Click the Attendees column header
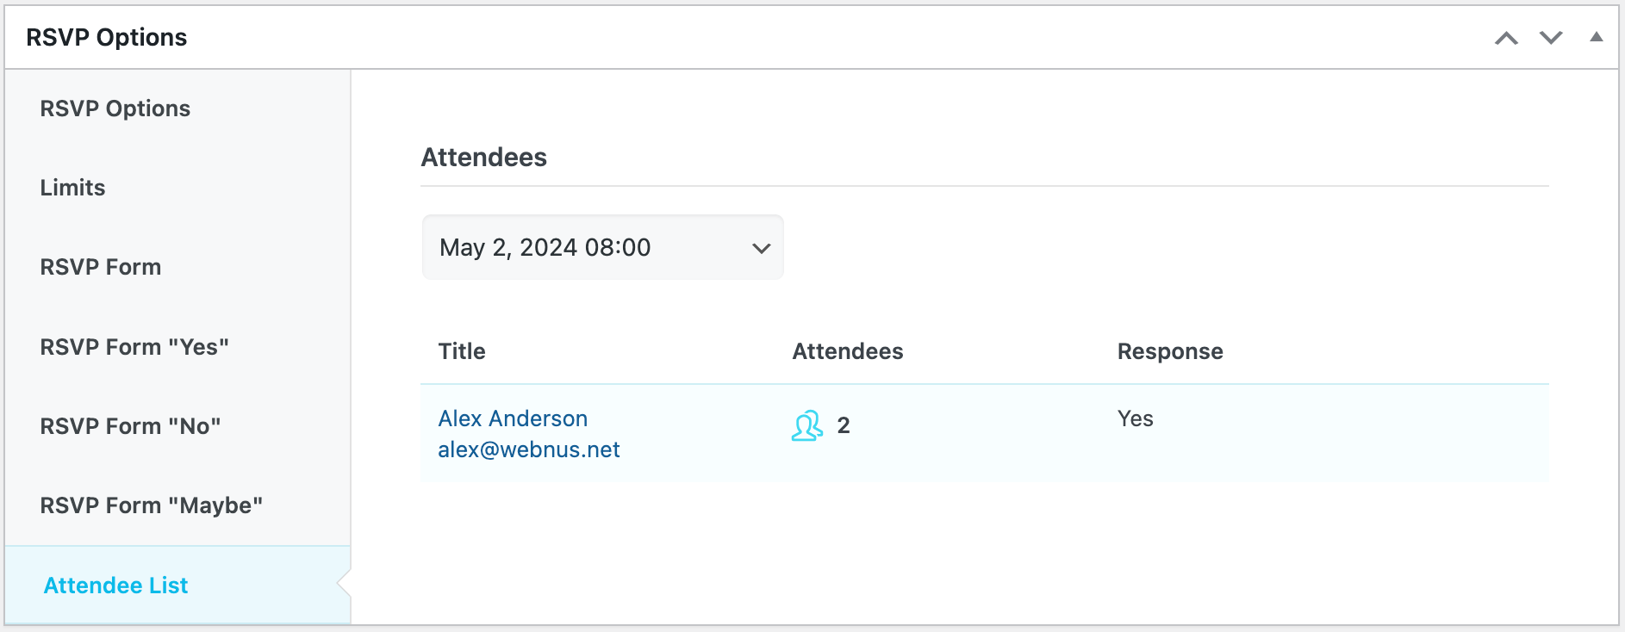The image size is (1625, 632). (x=848, y=351)
